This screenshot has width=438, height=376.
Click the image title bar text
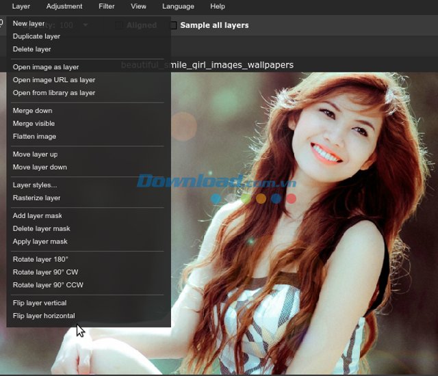click(x=207, y=65)
